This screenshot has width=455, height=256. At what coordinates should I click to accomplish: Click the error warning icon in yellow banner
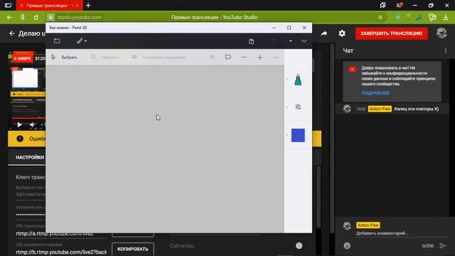pyautogui.click(x=20, y=139)
